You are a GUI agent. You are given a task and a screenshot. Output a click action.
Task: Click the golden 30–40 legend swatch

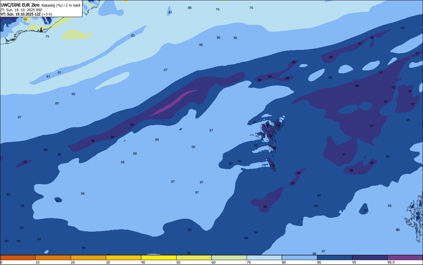123,257
